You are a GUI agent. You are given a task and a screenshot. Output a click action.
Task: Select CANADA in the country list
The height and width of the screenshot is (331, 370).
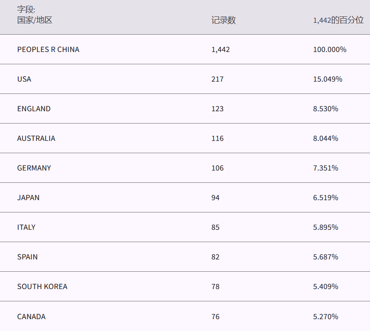pyautogui.click(x=31, y=316)
